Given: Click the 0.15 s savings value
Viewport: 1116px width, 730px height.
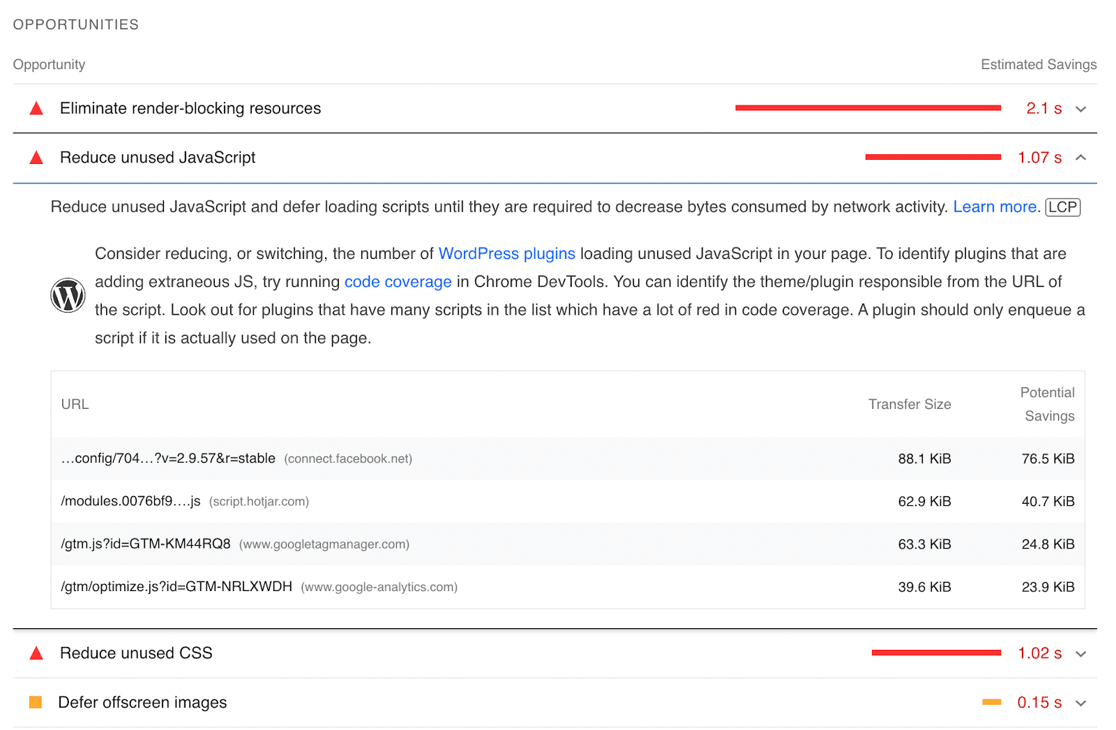Looking at the screenshot, I should pyautogui.click(x=1039, y=703).
